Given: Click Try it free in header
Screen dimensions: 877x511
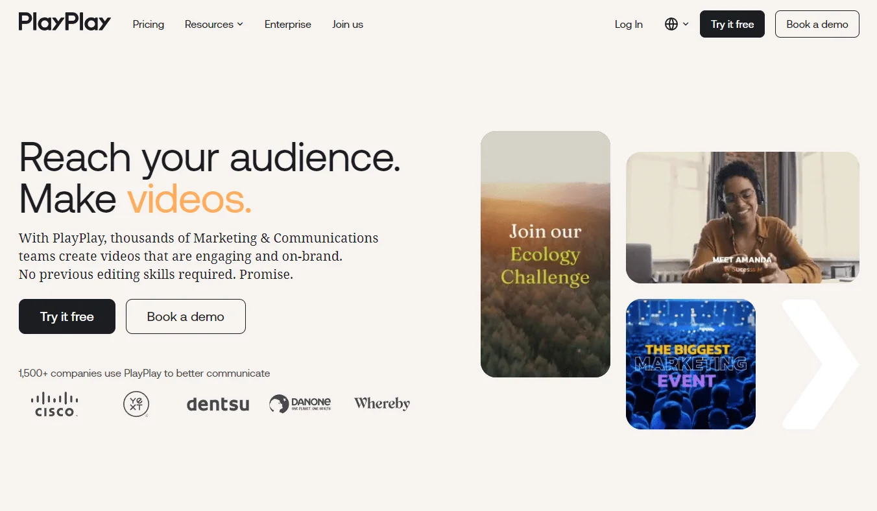Looking at the screenshot, I should click(732, 24).
